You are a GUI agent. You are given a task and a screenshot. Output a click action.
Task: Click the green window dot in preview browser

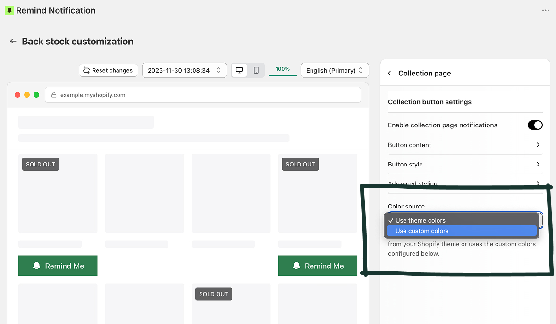(x=36, y=95)
